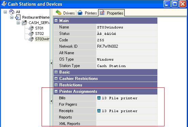Collapse the All tree root node
This screenshot has width=188, height=127.
(5, 12)
